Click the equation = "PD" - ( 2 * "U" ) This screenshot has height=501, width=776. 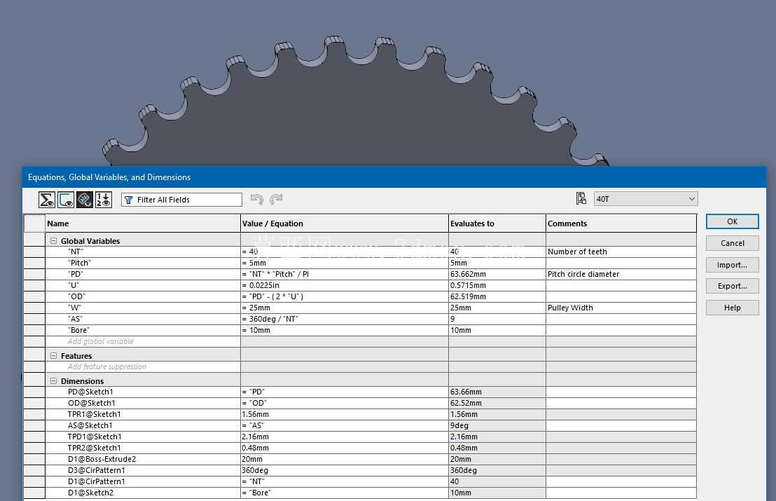272,296
